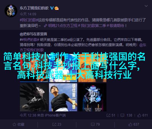
Task: Expand the post options chevron
Action: (x=146, y=6)
